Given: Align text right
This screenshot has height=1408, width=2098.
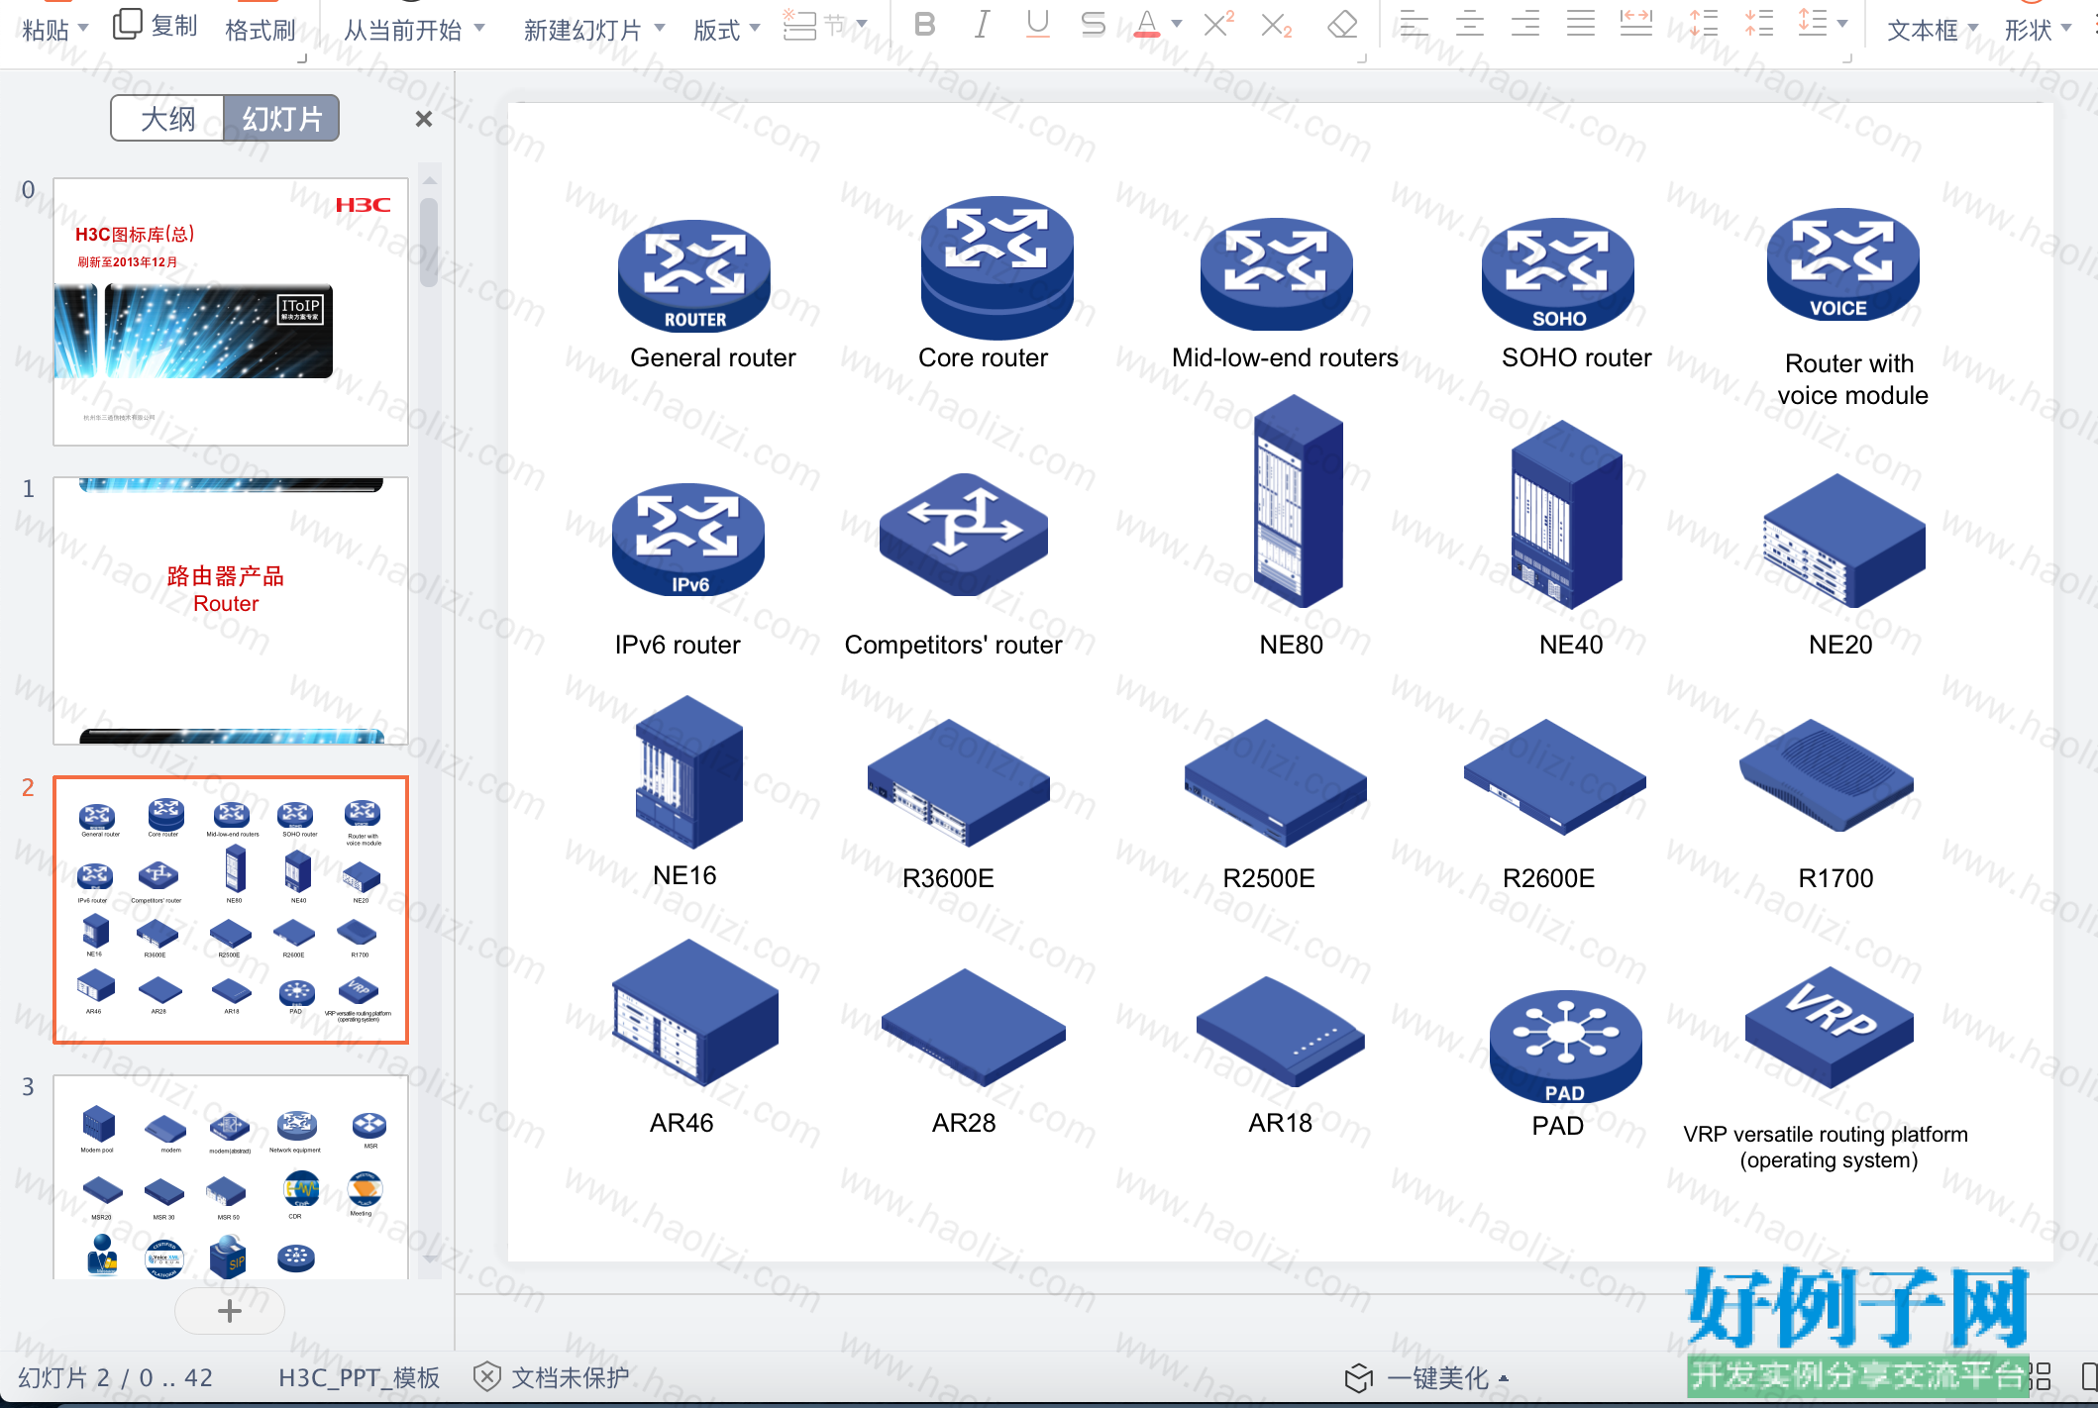Looking at the screenshot, I should [1524, 24].
